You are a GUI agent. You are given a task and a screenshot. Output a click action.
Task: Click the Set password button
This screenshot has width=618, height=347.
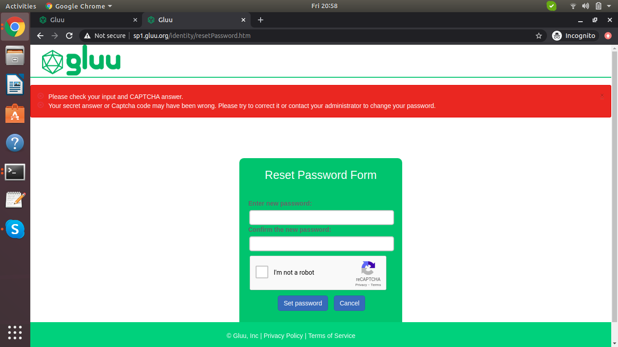(x=303, y=303)
